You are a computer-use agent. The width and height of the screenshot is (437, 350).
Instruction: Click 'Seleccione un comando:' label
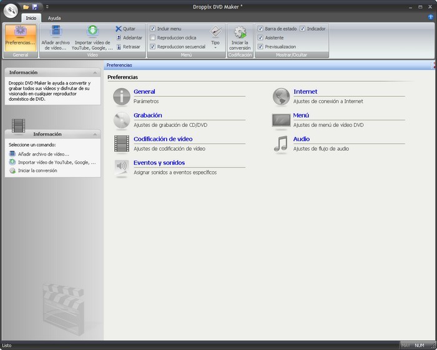[32, 145]
